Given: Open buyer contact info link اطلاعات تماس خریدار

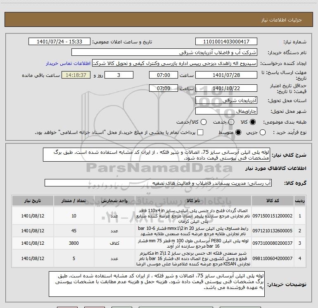Looking at the screenshot, I should (x=68, y=63).
